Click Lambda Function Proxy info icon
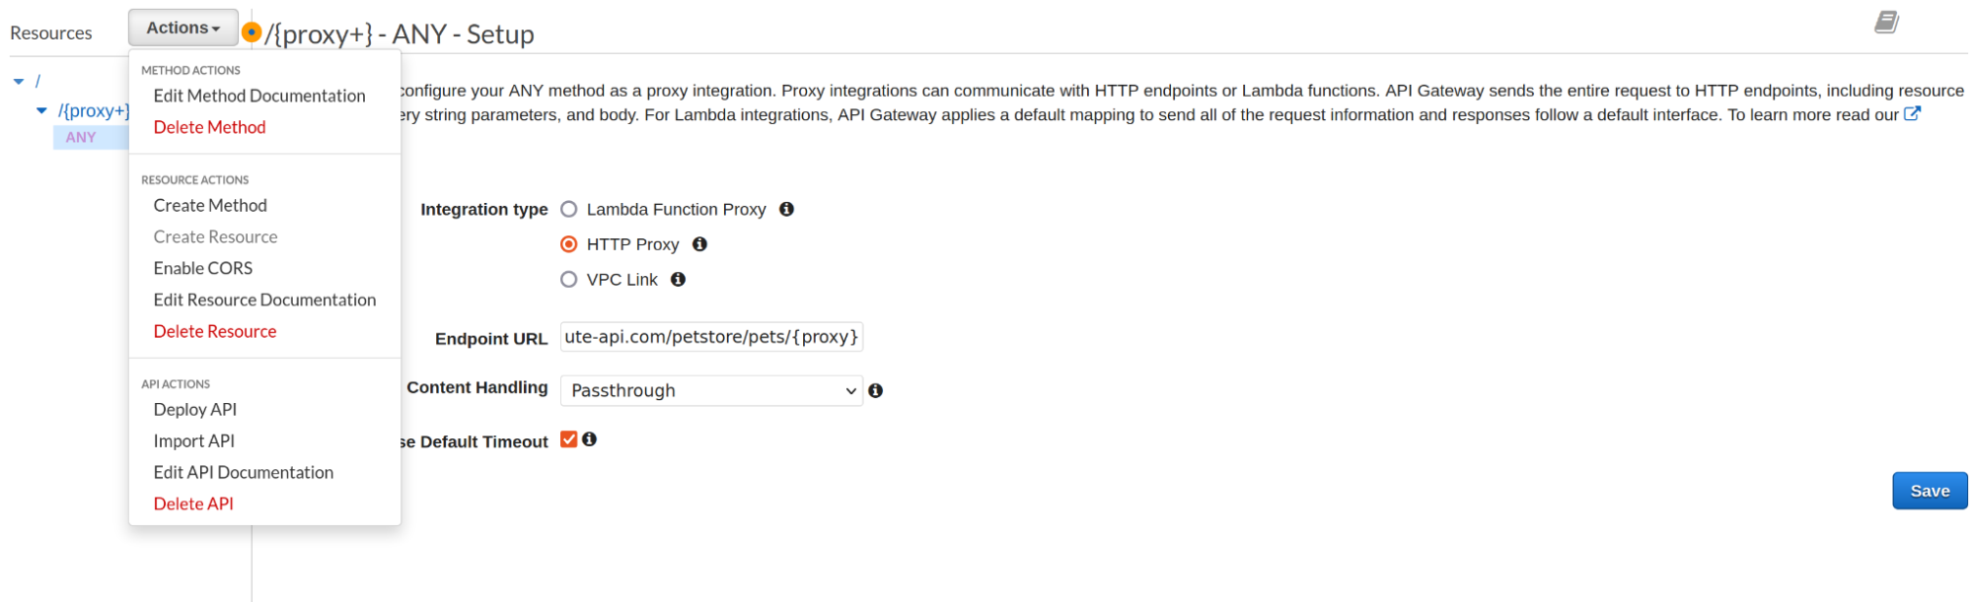Viewport: 1972px width, 603px height. 786,209
